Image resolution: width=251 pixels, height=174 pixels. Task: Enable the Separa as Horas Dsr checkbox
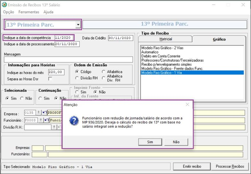[x=50, y=79]
